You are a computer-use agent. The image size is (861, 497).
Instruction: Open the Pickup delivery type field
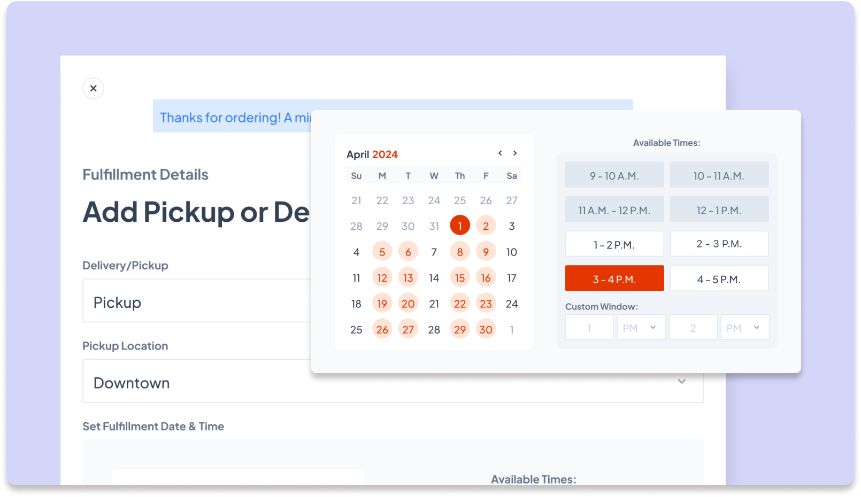point(197,300)
